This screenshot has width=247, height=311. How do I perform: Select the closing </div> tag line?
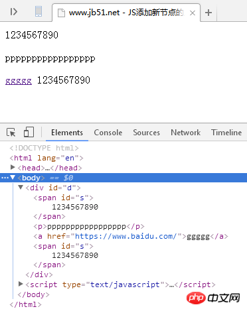tap(39, 275)
